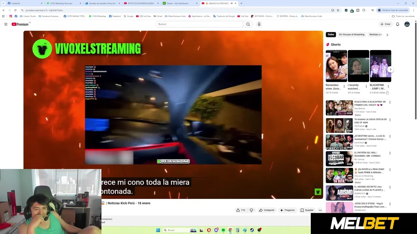Go to the YouTube Premium home logo
This screenshot has height=234, width=417.
click(20, 24)
